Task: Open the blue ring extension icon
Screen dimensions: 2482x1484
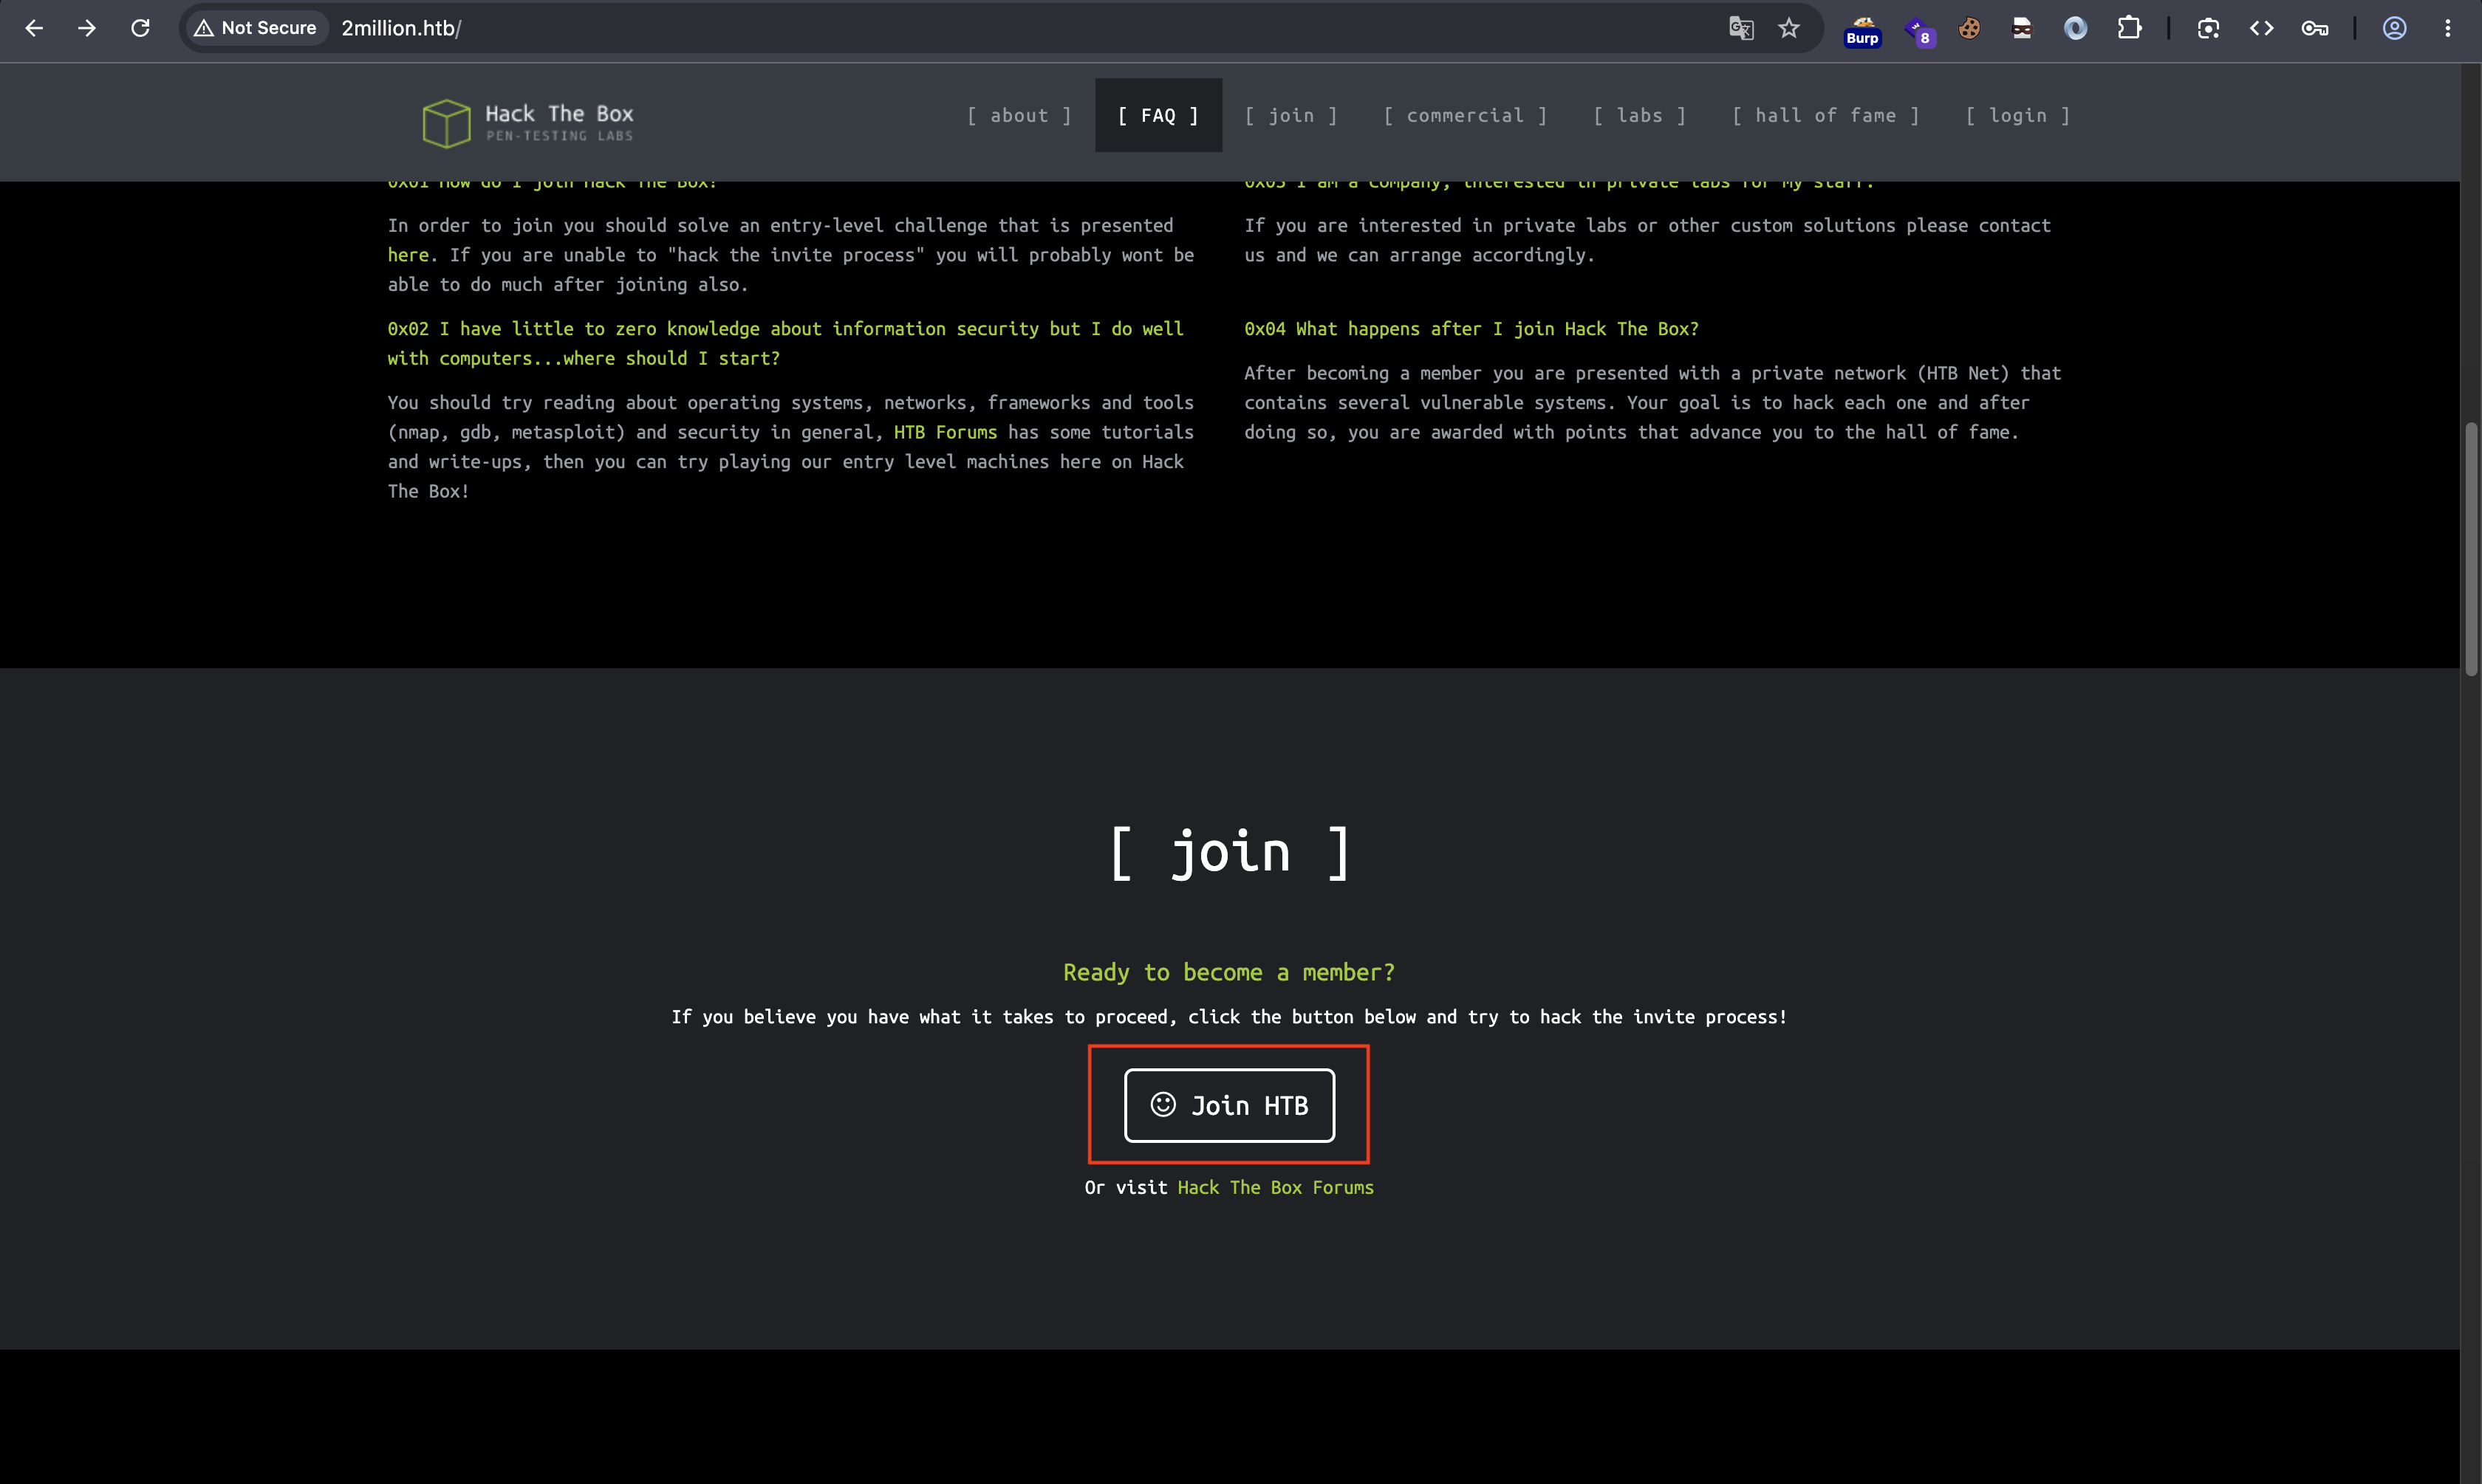Action: (2076, 28)
